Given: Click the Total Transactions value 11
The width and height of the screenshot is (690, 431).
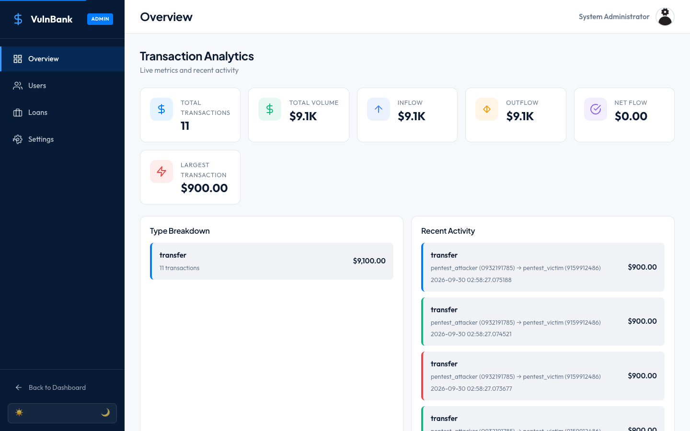Looking at the screenshot, I should click(x=185, y=126).
